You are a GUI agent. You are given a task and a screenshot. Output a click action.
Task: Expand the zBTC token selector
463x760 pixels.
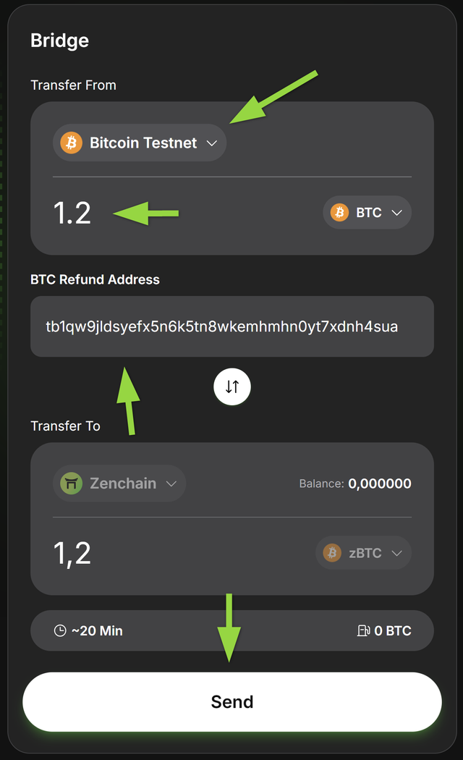[x=396, y=553]
